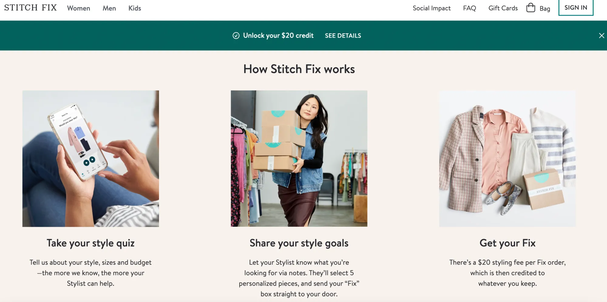This screenshot has width=607, height=302.
Task: Open the Women menu
Action: [79, 8]
